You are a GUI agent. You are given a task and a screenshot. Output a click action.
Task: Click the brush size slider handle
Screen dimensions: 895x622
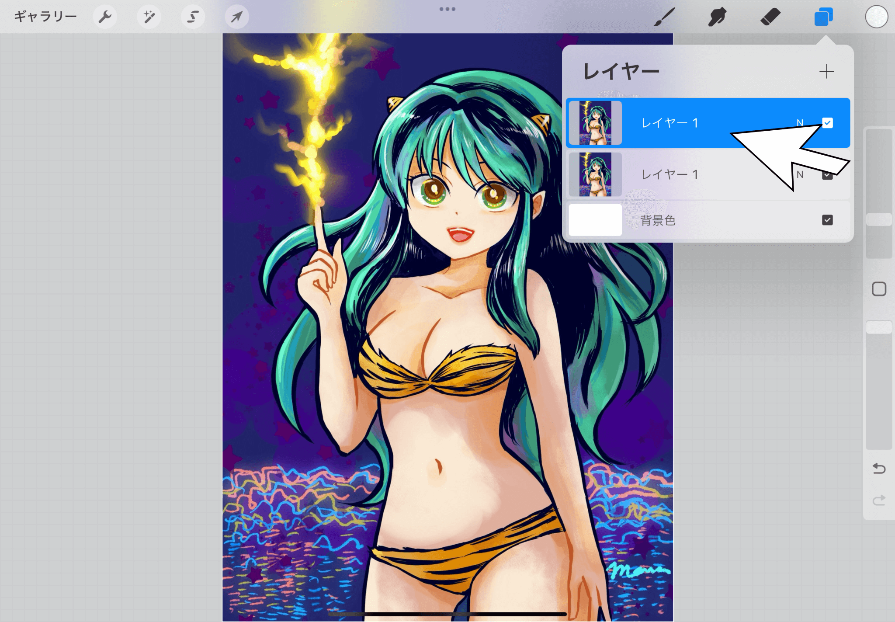(879, 219)
